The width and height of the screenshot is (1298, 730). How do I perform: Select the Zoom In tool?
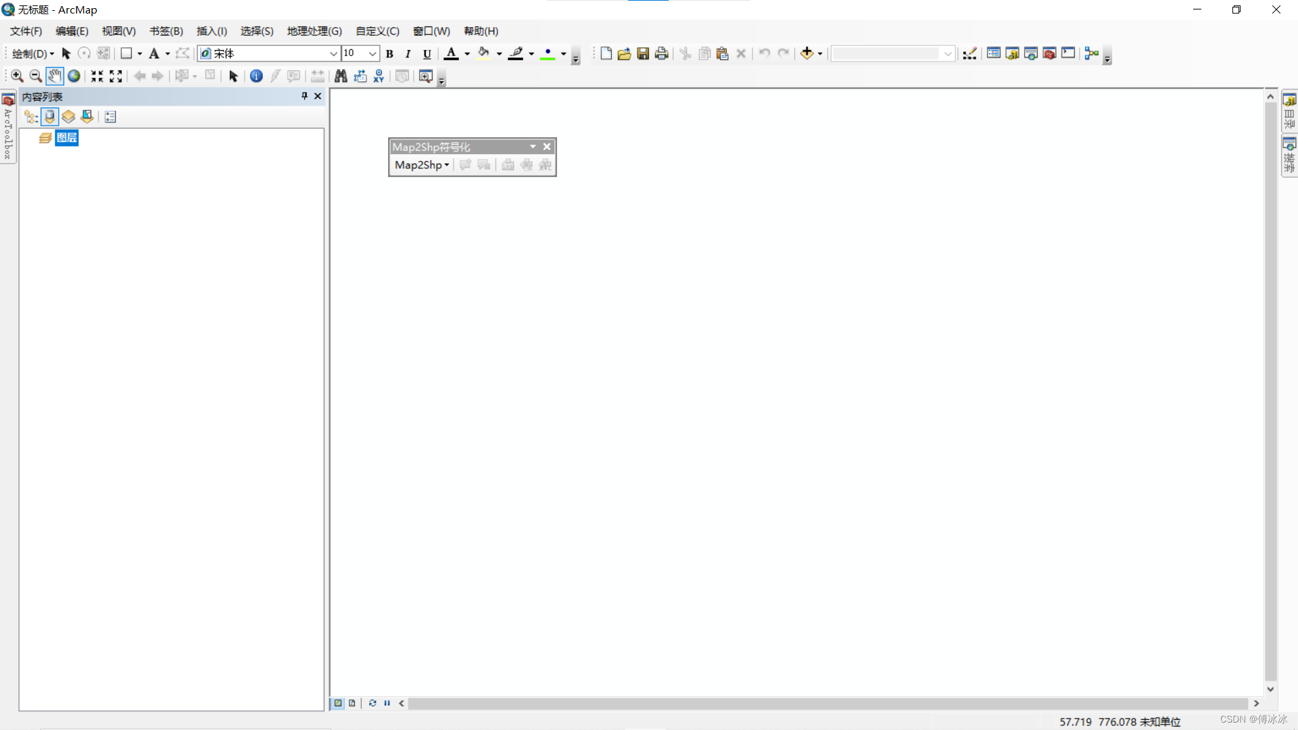click(17, 76)
